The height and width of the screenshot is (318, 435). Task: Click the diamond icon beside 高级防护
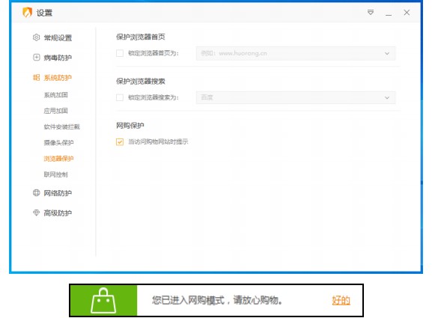point(37,212)
